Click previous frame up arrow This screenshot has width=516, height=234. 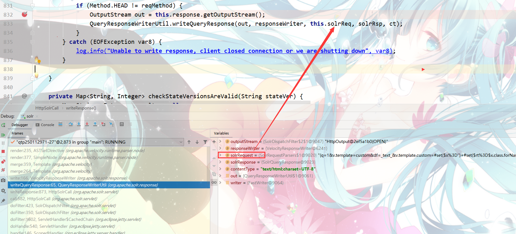point(189,142)
